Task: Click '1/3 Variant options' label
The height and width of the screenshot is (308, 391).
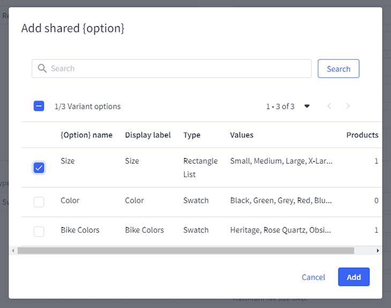Action: tap(87, 106)
